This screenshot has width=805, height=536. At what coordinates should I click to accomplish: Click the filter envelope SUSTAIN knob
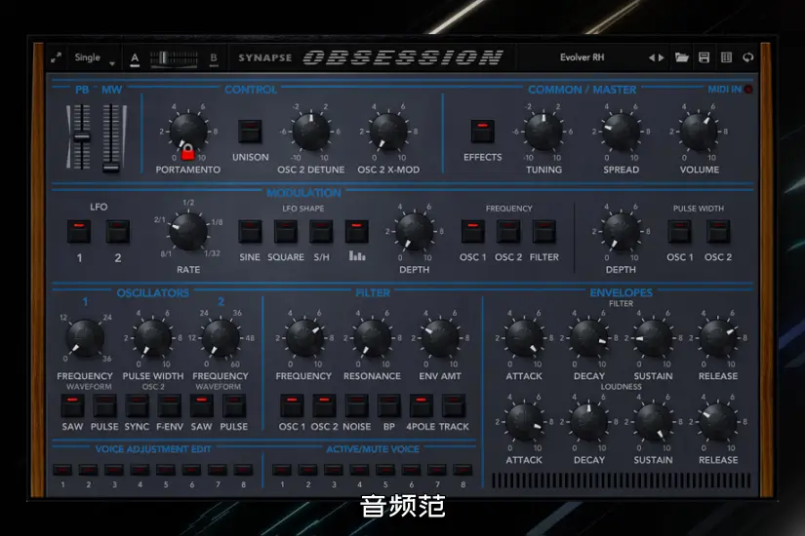coord(654,338)
